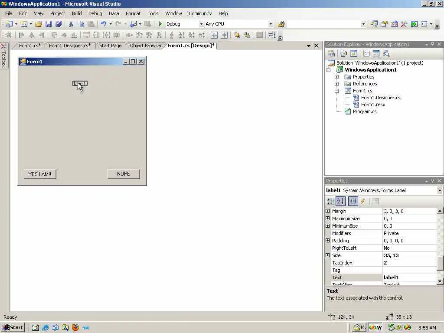This screenshot has height=333, width=444.
Task: Click the Bring to Front icon
Action: click(237, 35)
